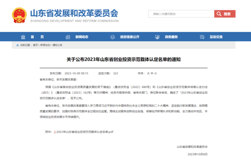Screen dimensions: 251x162
Task: Set font size to 大 (large)
Action: click(x=148, y=73)
